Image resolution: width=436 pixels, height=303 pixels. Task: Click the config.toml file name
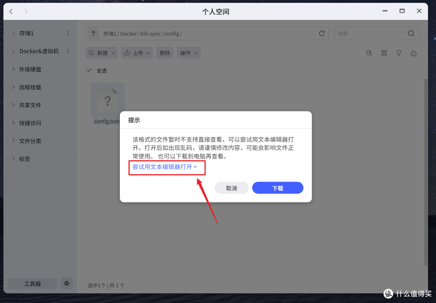pyautogui.click(x=107, y=121)
